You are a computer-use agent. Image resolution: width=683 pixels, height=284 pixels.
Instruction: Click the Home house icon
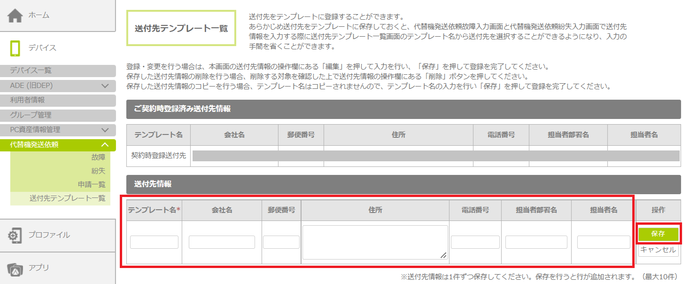[15, 16]
